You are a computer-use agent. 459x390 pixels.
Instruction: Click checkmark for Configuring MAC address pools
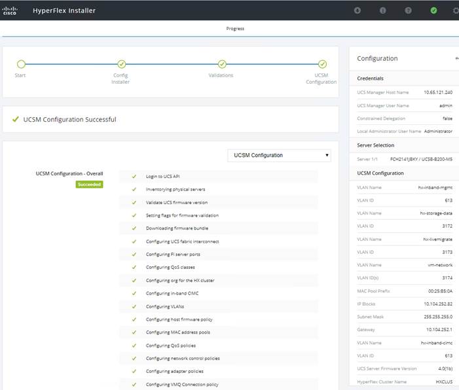134,332
